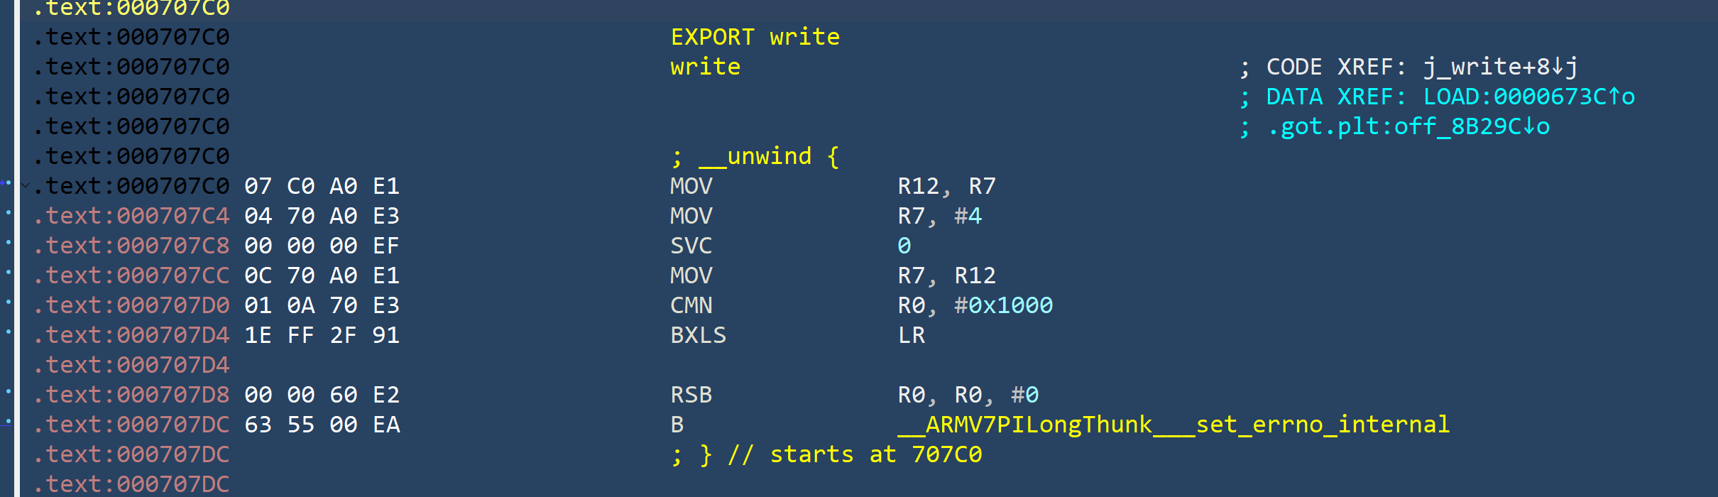1718x497 pixels.
Task: Click the EXPORT write directive
Action: click(x=755, y=37)
